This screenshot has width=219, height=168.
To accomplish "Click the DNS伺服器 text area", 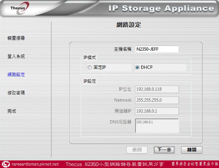I will tap(157, 126).
